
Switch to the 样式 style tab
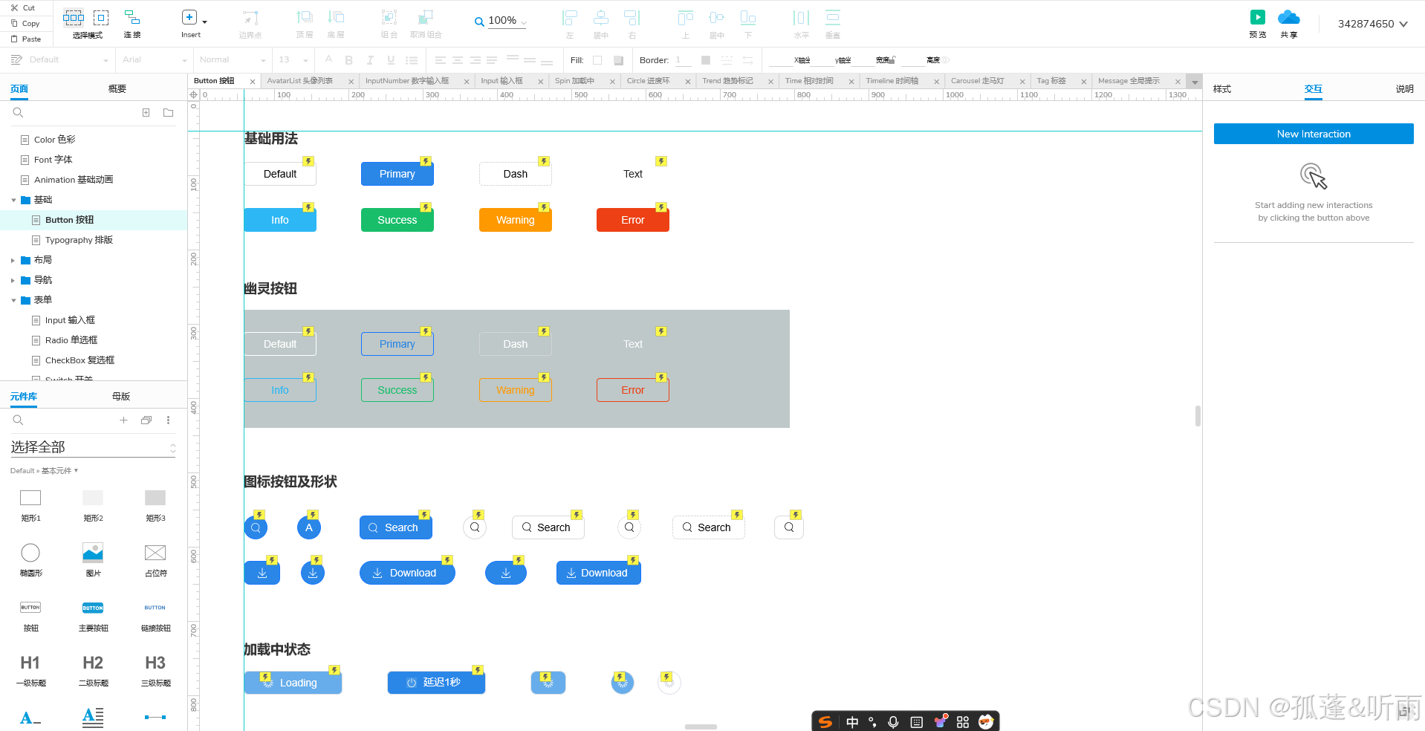[x=1222, y=89]
